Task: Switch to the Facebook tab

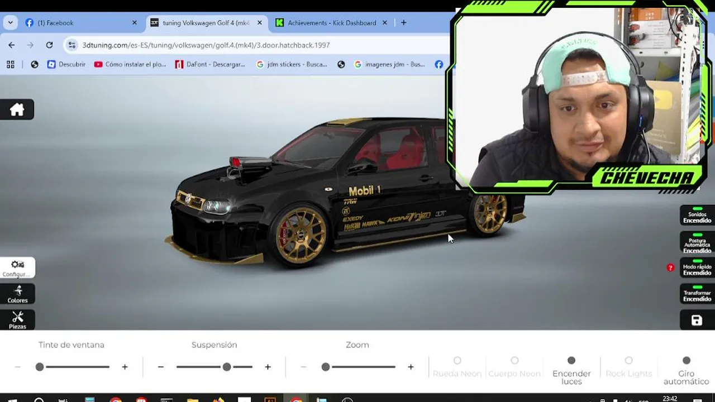Action: click(81, 23)
